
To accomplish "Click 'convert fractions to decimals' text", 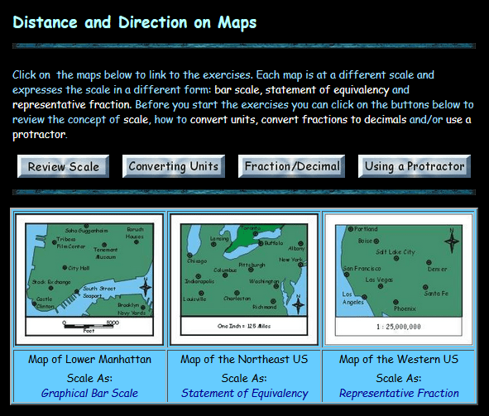I will pyautogui.click(x=334, y=120).
